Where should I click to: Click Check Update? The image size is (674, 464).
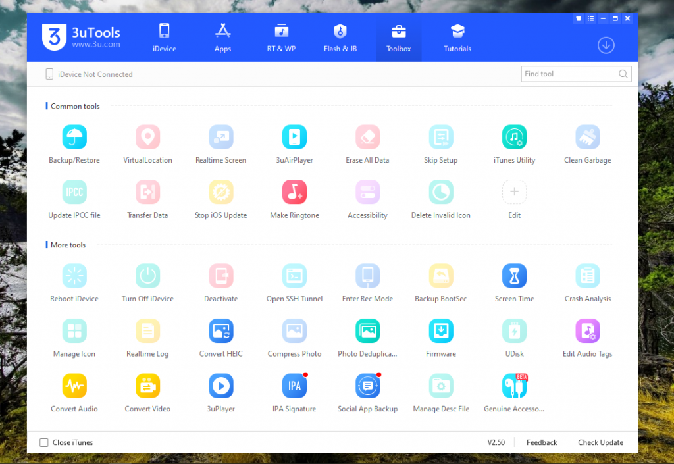(600, 442)
